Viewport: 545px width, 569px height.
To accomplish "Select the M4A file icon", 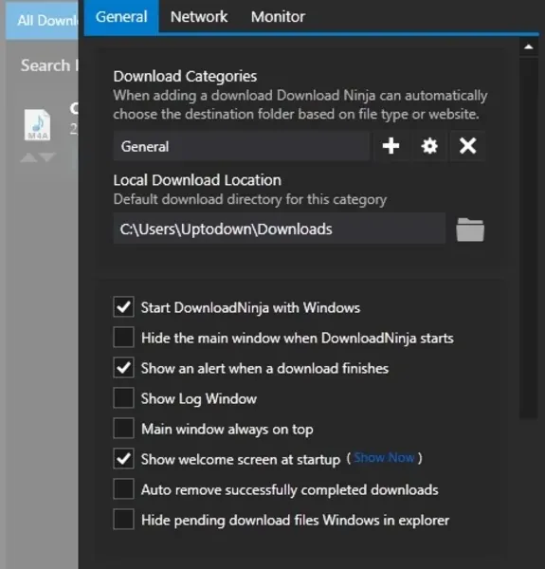I will tap(37, 124).
